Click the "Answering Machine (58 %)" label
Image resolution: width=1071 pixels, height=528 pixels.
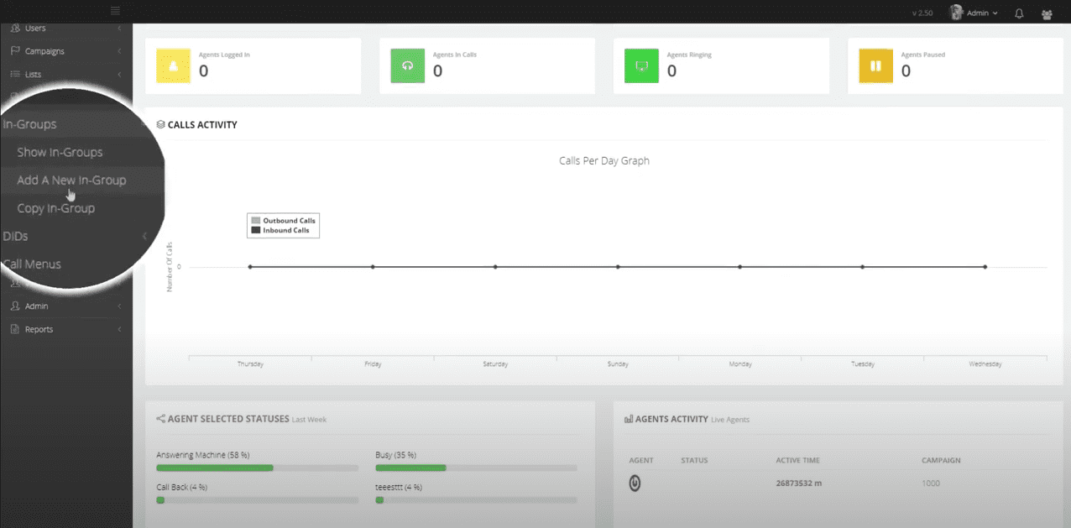203,455
